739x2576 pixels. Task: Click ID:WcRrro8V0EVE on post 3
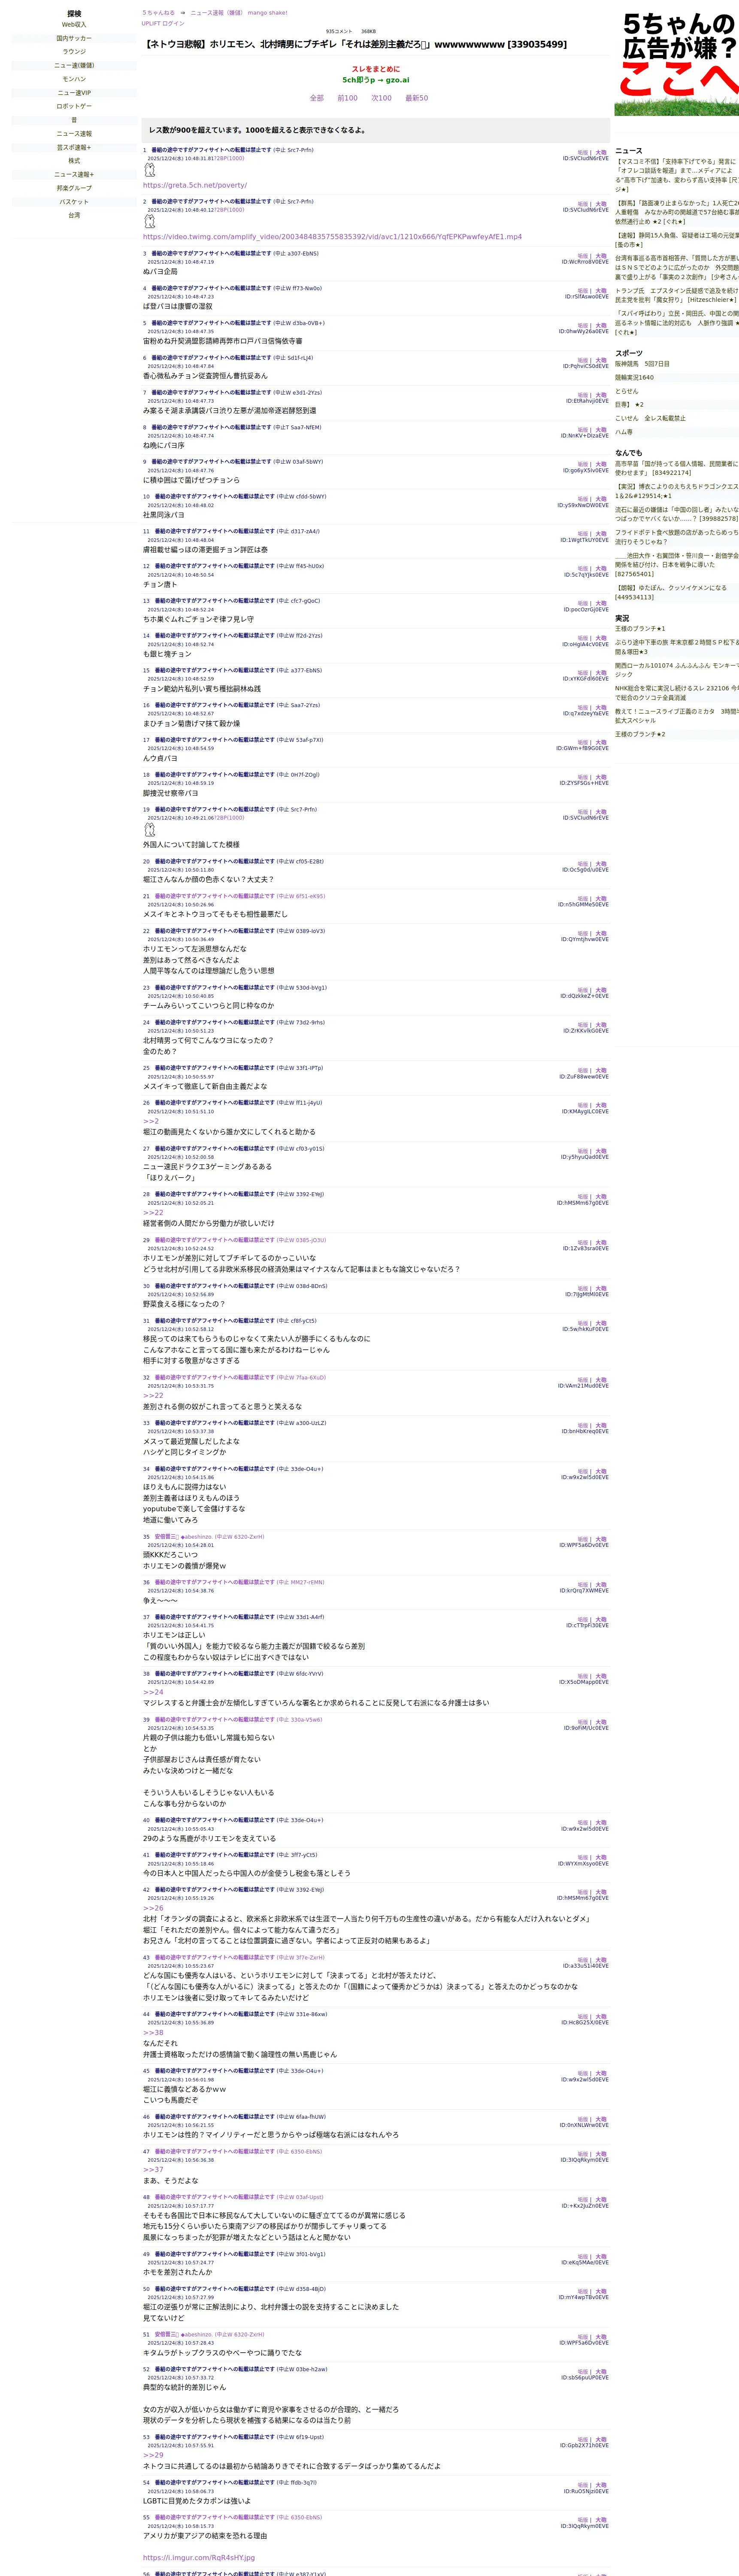[x=585, y=262]
